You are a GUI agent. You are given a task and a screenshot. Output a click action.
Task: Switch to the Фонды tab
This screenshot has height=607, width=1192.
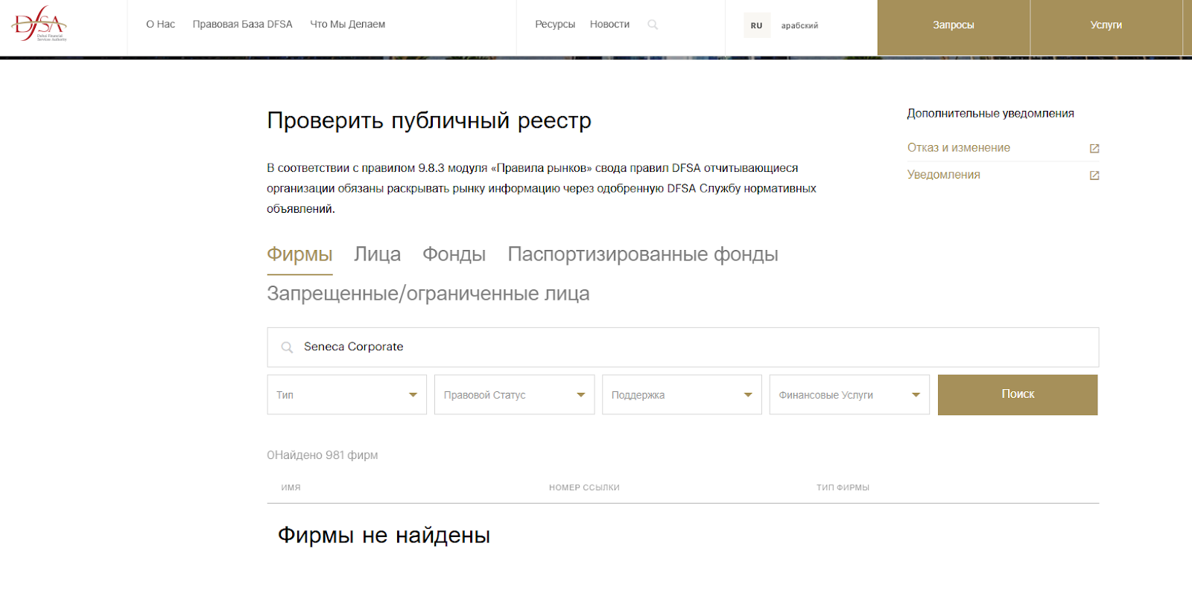pos(454,254)
